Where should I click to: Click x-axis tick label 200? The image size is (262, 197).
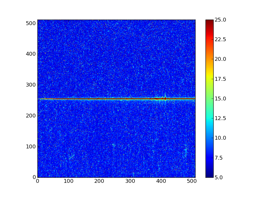[99, 181]
